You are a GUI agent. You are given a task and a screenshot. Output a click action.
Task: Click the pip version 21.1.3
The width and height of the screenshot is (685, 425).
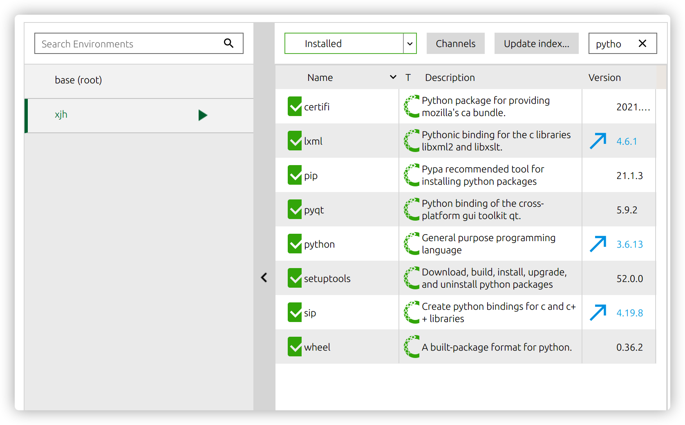coord(629,176)
